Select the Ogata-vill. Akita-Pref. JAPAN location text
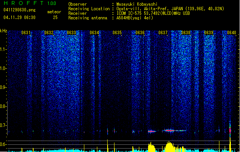240x152 pixels. [170, 9]
